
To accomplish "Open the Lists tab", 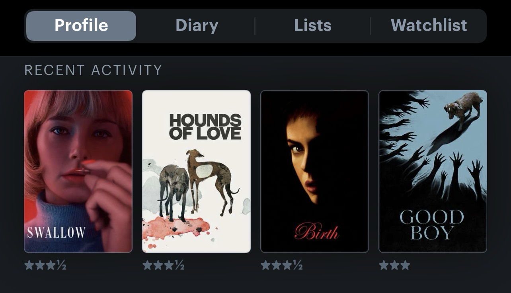I will pos(313,26).
